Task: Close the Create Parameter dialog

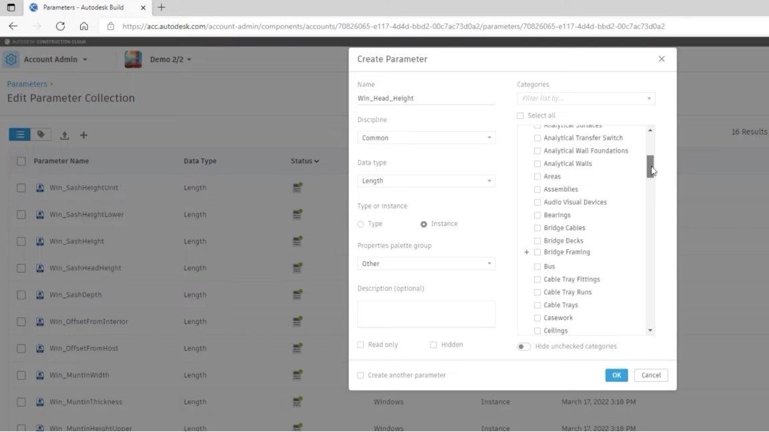Action: pyautogui.click(x=662, y=59)
